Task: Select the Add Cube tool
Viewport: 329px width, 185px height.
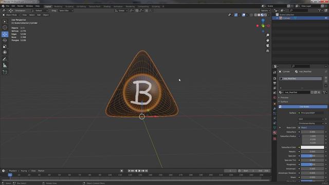Action: coord(5,72)
